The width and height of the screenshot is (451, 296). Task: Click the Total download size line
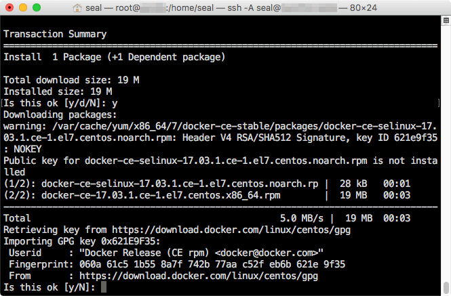pyautogui.click(x=68, y=80)
